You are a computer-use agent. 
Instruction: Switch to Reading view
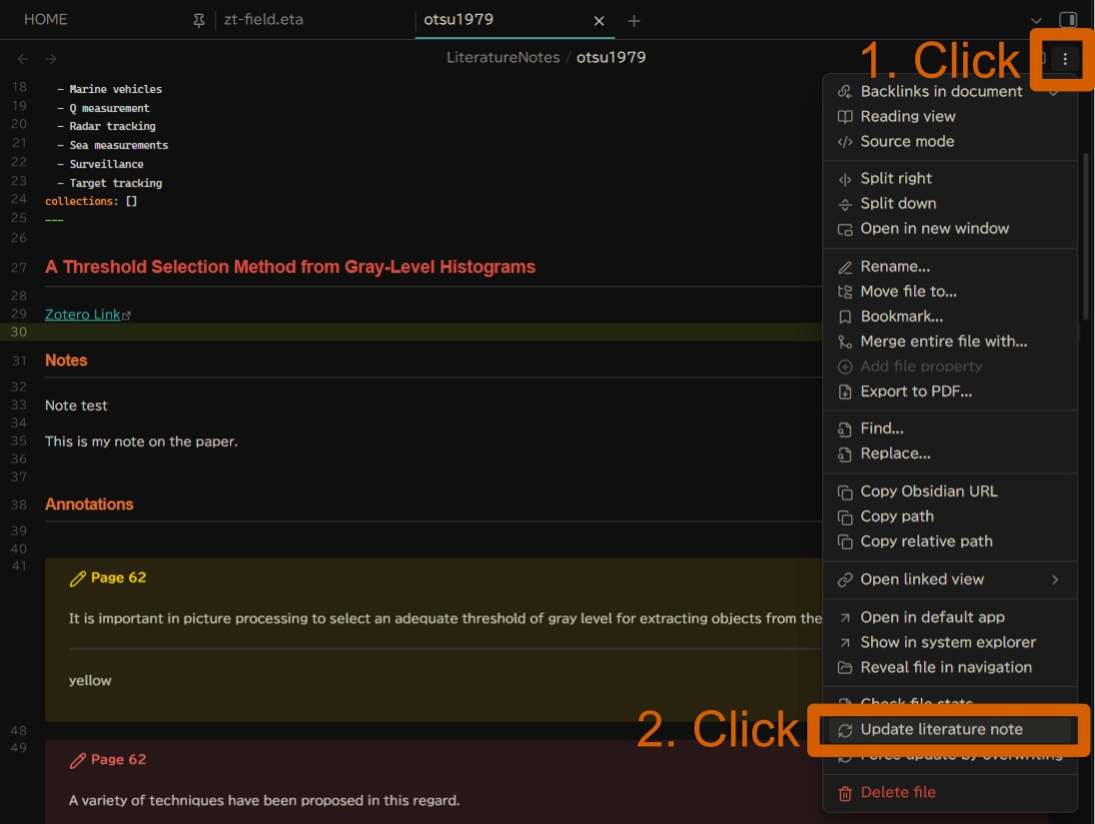[x=907, y=116]
